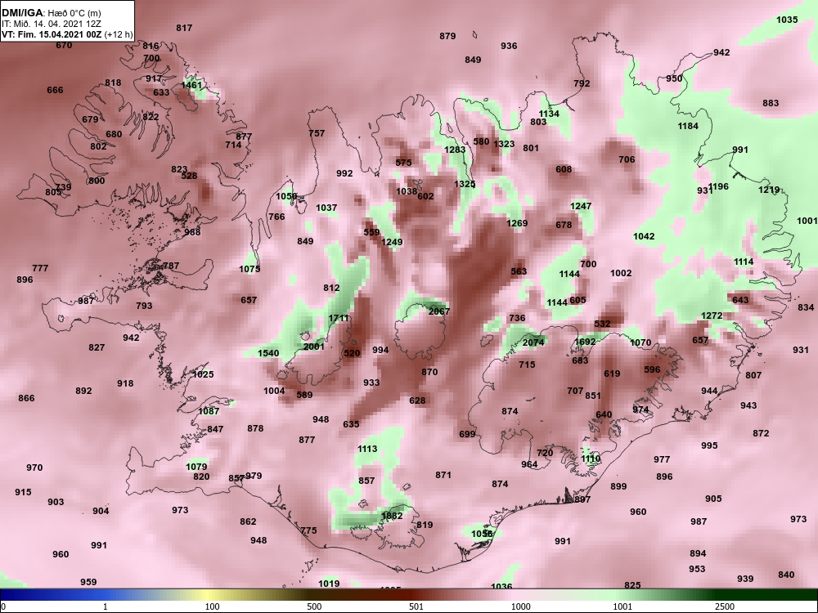Click the 501 label on the color legend
This screenshot has width=818, height=613.
[416, 606]
